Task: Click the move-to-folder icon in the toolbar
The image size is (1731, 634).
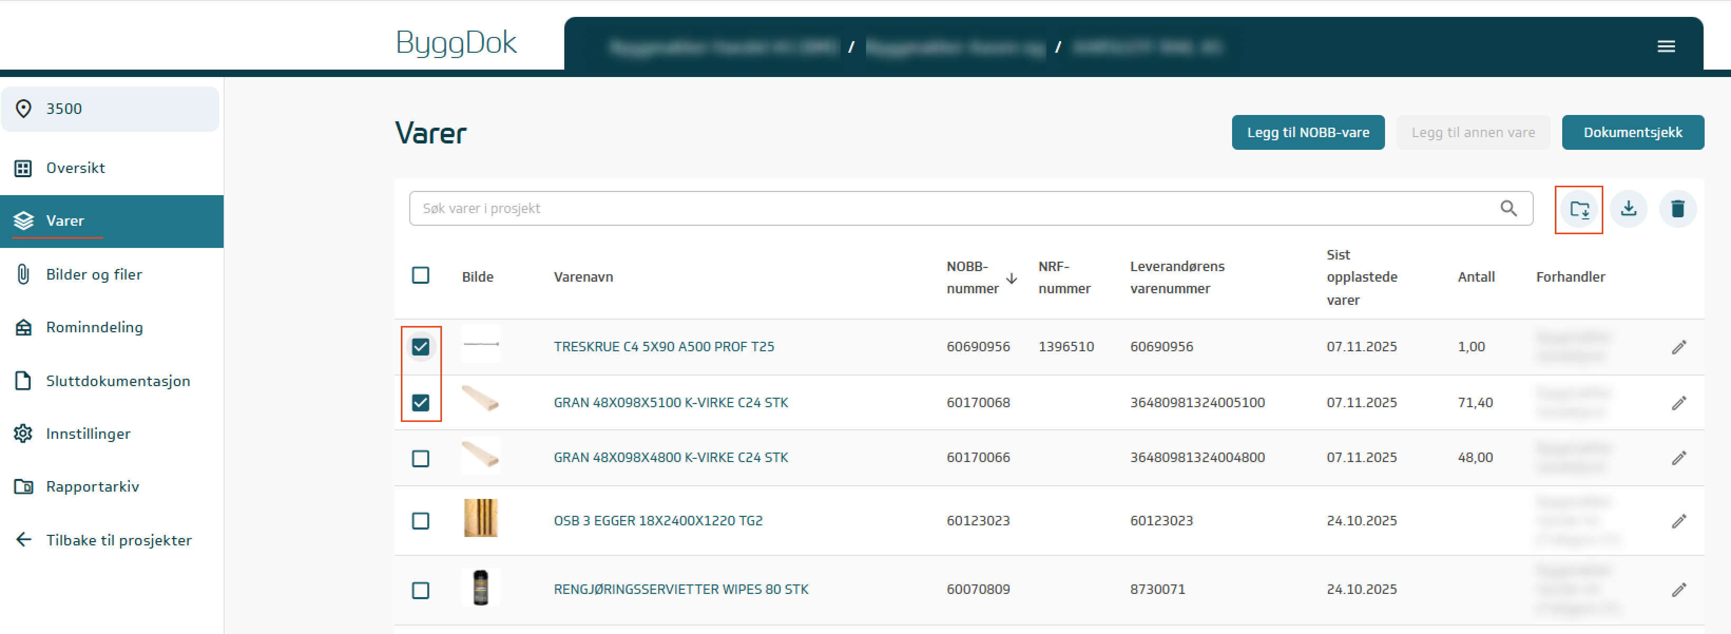Action: 1579,209
